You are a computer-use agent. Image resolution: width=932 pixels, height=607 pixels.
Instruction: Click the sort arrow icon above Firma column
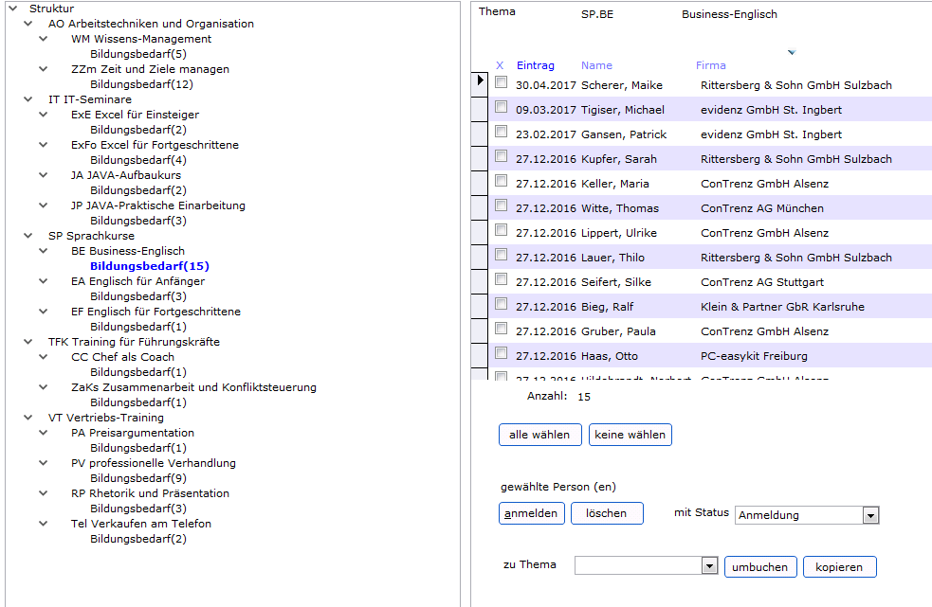791,52
